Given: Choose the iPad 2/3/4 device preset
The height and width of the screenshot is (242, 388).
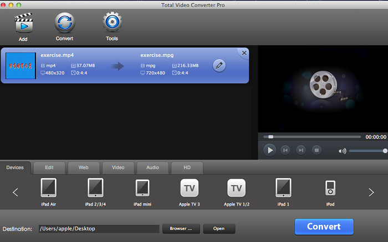Looking at the screenshot, I should click(95, 188).
